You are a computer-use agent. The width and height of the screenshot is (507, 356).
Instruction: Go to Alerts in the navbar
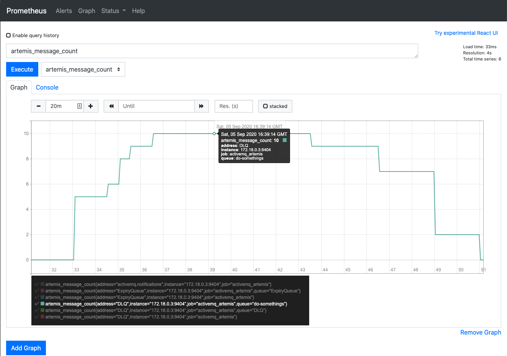tap(64, 11)
